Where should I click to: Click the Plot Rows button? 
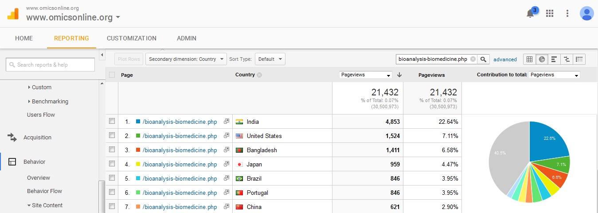[x=129, y=59]
